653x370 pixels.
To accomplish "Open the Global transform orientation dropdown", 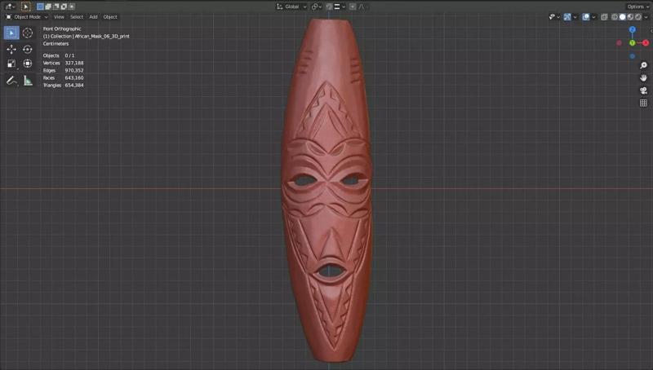I will [x=291, y=7].
